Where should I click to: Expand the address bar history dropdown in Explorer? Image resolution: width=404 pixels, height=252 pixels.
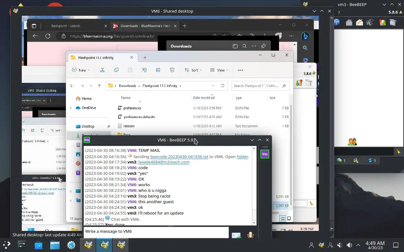[x=213, y=86]
